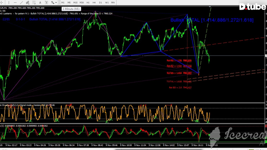Select the Text Label (T) tool
Screen dimensions: 267x150
(46, 2)
